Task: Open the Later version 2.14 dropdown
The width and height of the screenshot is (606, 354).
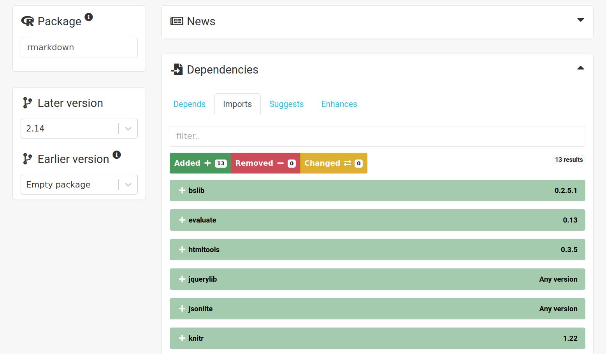Action: click(x=79, y=128)
